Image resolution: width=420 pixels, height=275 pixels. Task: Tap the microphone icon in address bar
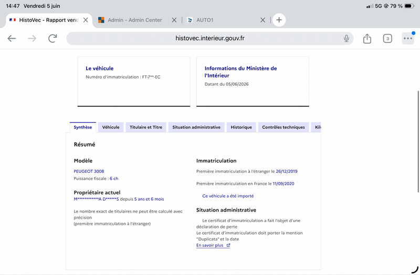346,38
